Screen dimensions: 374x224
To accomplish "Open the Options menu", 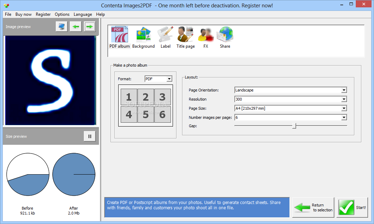I will tap(62, 14).
